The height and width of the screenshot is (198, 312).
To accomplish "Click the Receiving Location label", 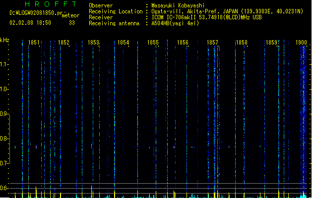I will [x=116, y=11].
